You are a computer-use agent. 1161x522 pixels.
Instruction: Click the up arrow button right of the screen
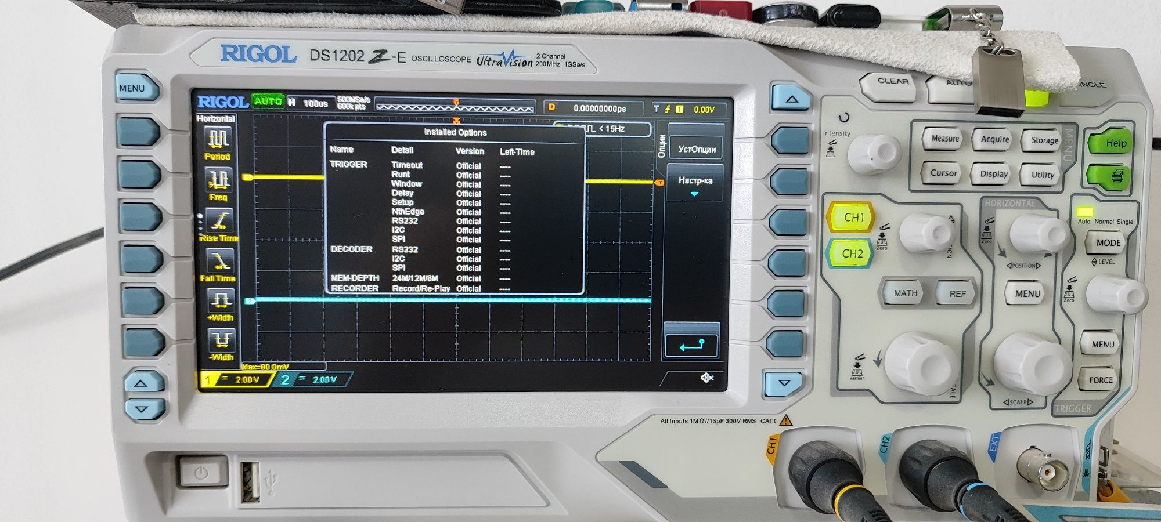click(x=791, y=97)
